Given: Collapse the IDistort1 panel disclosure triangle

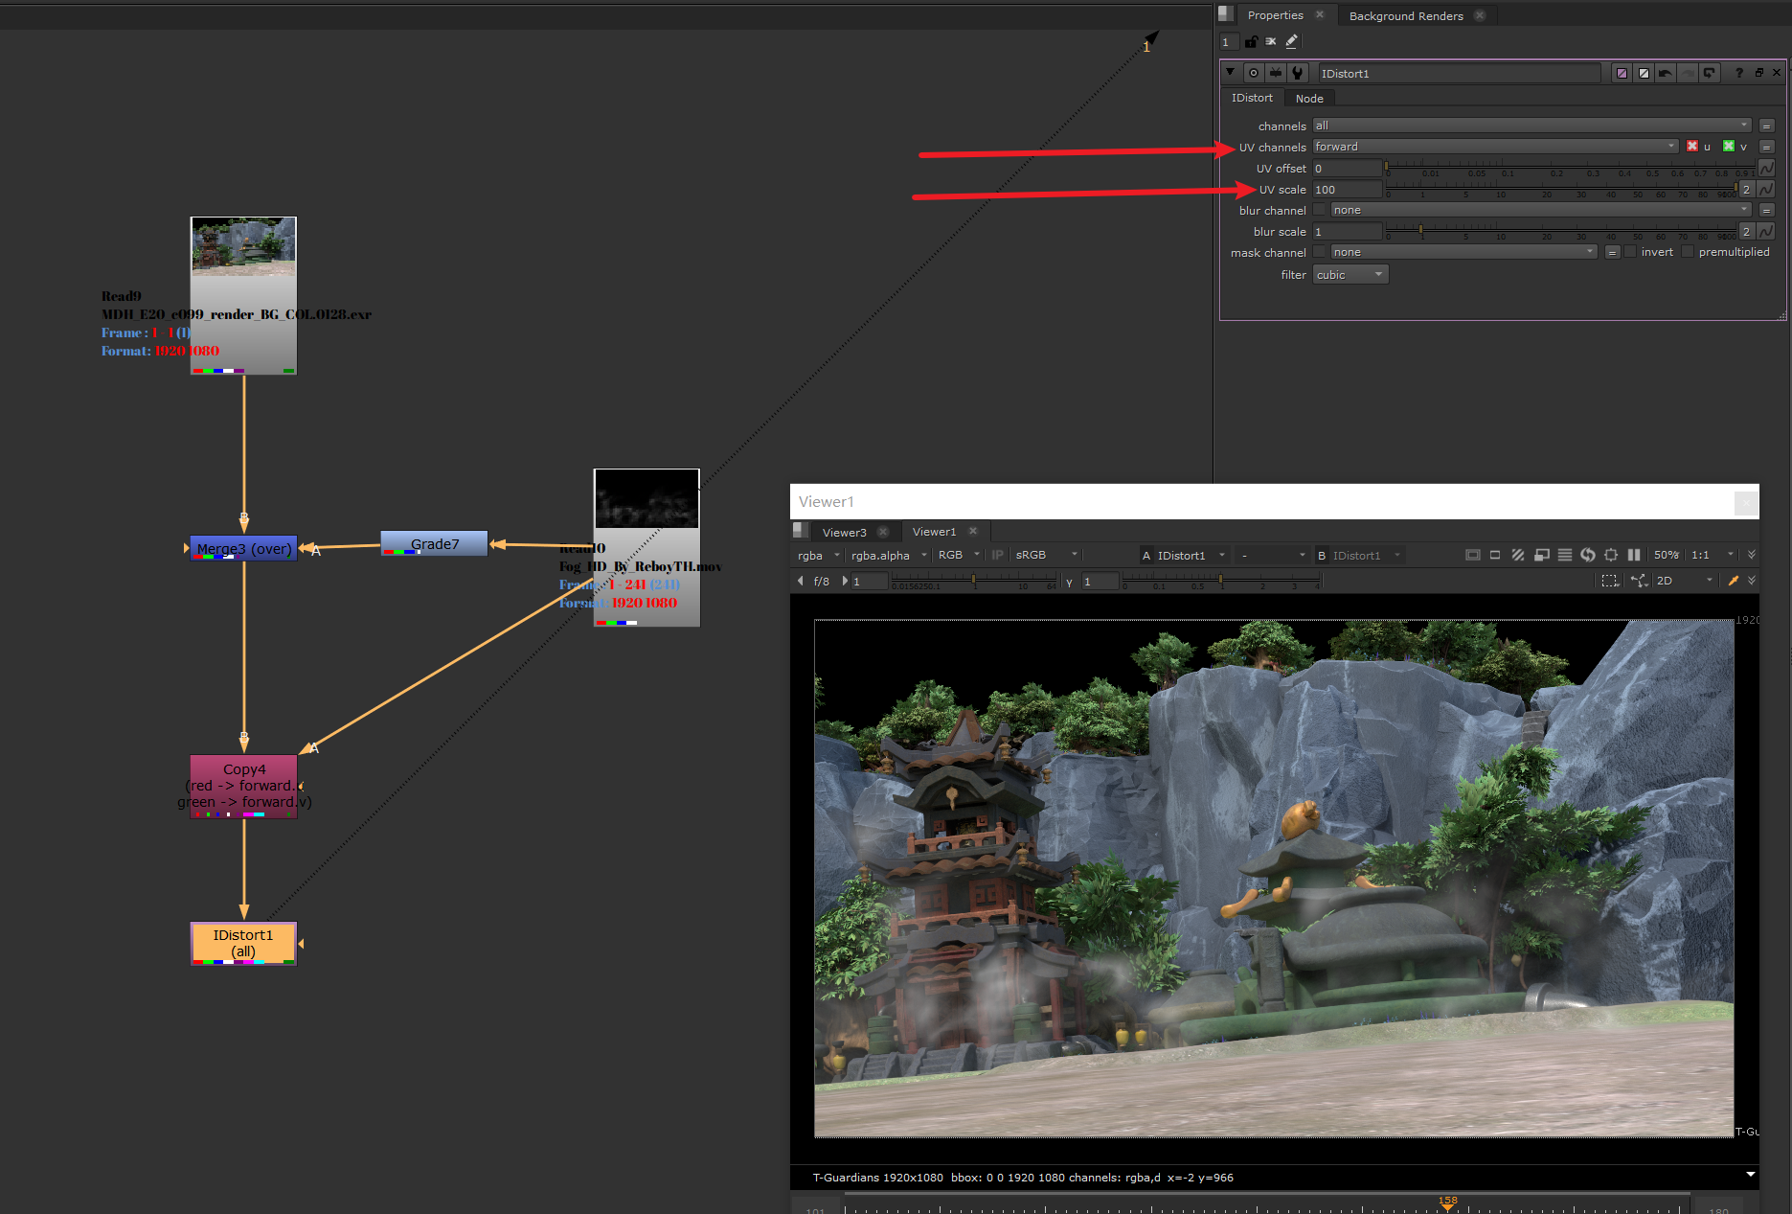Looking at the screenshot, I should pyautogui.click(x=1230, y=72).
